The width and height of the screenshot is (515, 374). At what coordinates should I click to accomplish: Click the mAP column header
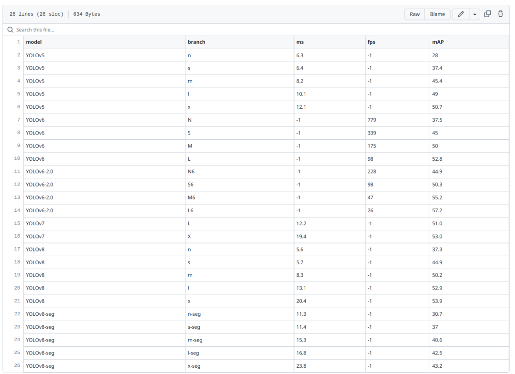click(438, 42)
